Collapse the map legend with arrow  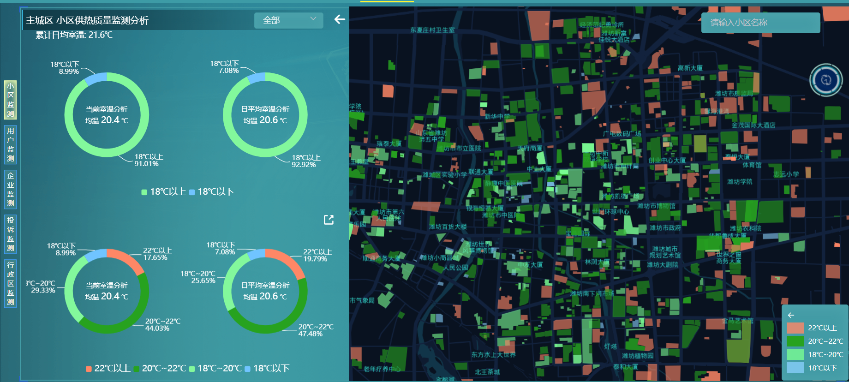pos(791,315)
